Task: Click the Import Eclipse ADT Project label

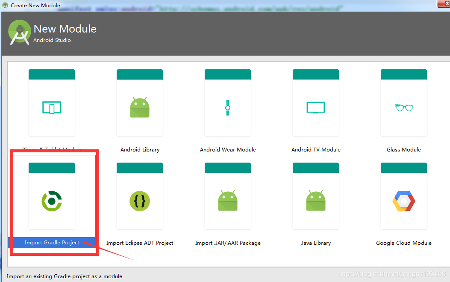Action: point(140,243)
